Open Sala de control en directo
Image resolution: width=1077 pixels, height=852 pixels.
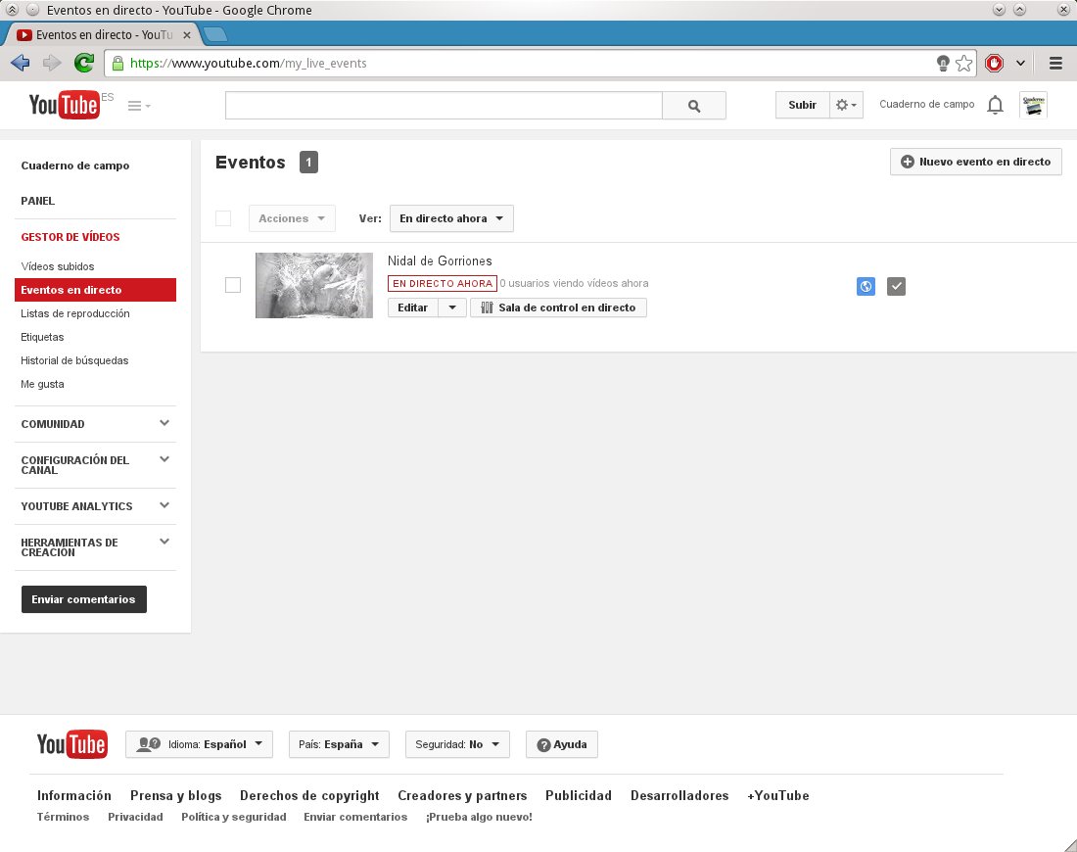pyautogui.click(x=558, y=308)
